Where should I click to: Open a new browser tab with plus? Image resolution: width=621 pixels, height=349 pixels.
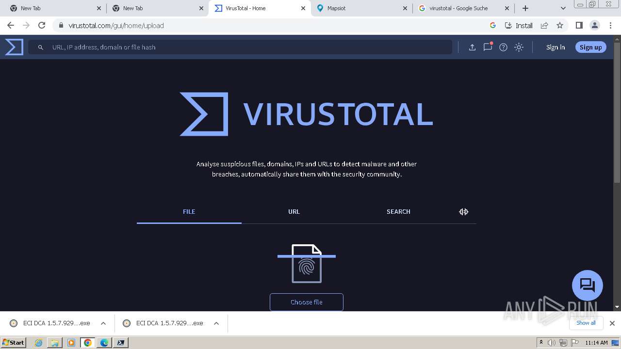coord(525,8)
